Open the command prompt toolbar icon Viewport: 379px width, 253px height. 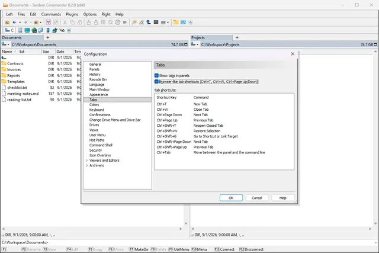coord(156,23)
